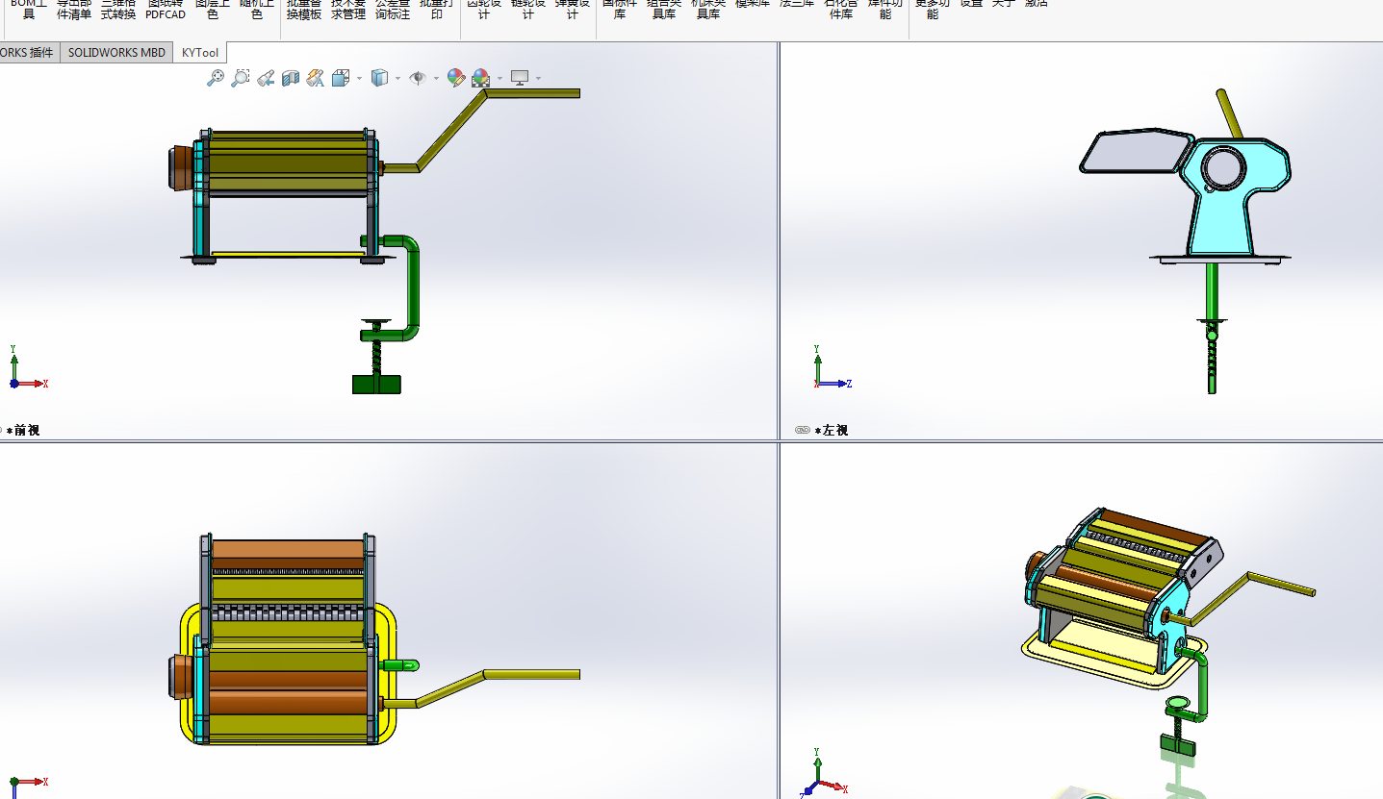Click the coordinate triad in the front view
Screen dimensions: 1383x799
point(27,369)
